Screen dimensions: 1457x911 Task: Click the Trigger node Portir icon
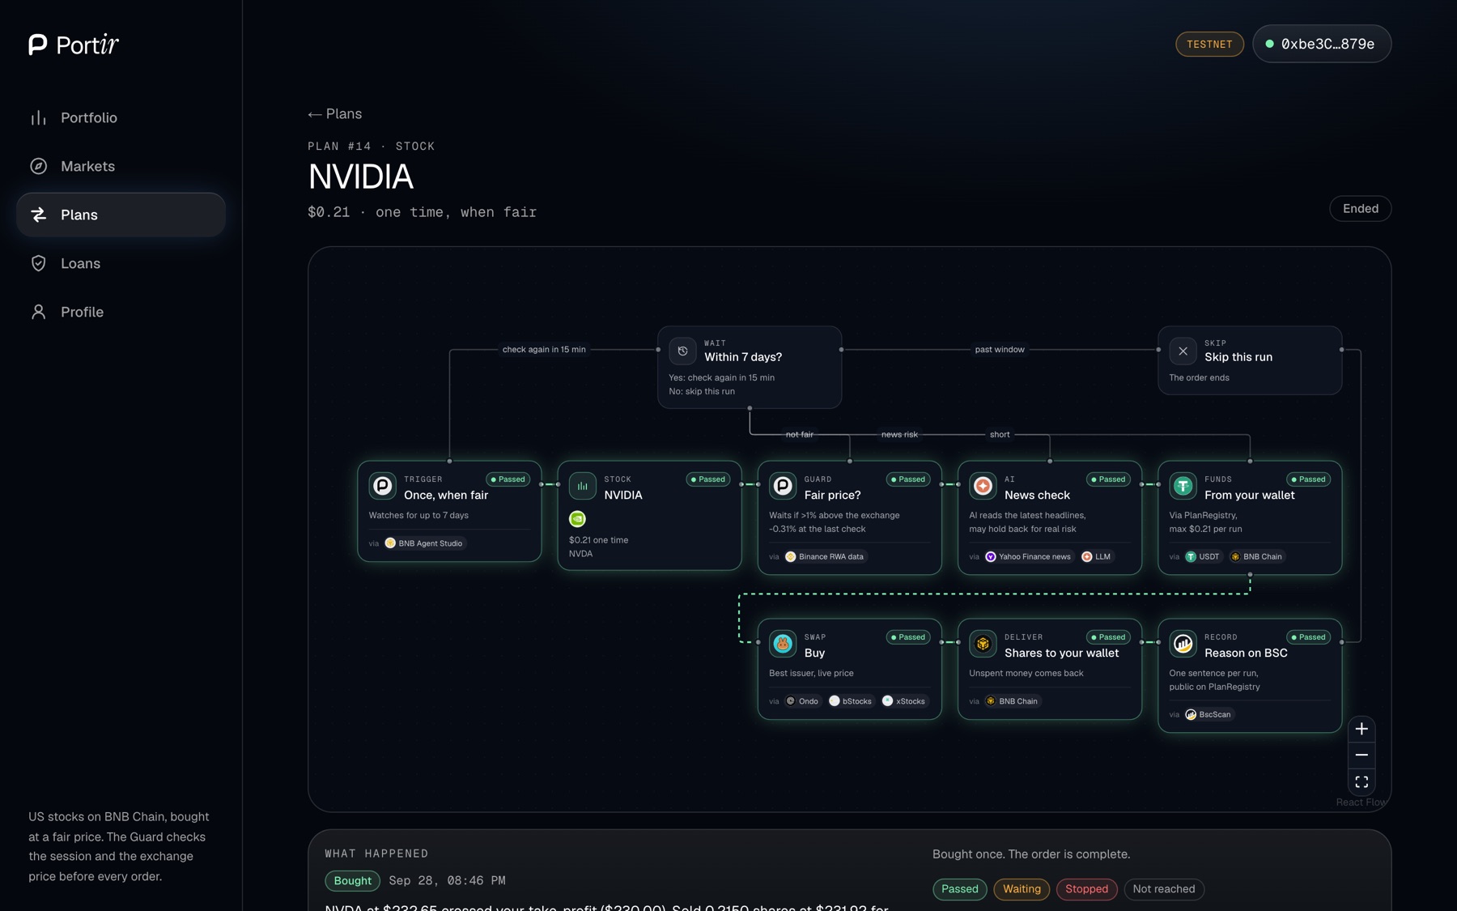tap(382, 486)
